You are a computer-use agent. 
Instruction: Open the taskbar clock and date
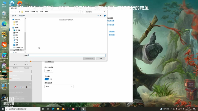[189, 109]
